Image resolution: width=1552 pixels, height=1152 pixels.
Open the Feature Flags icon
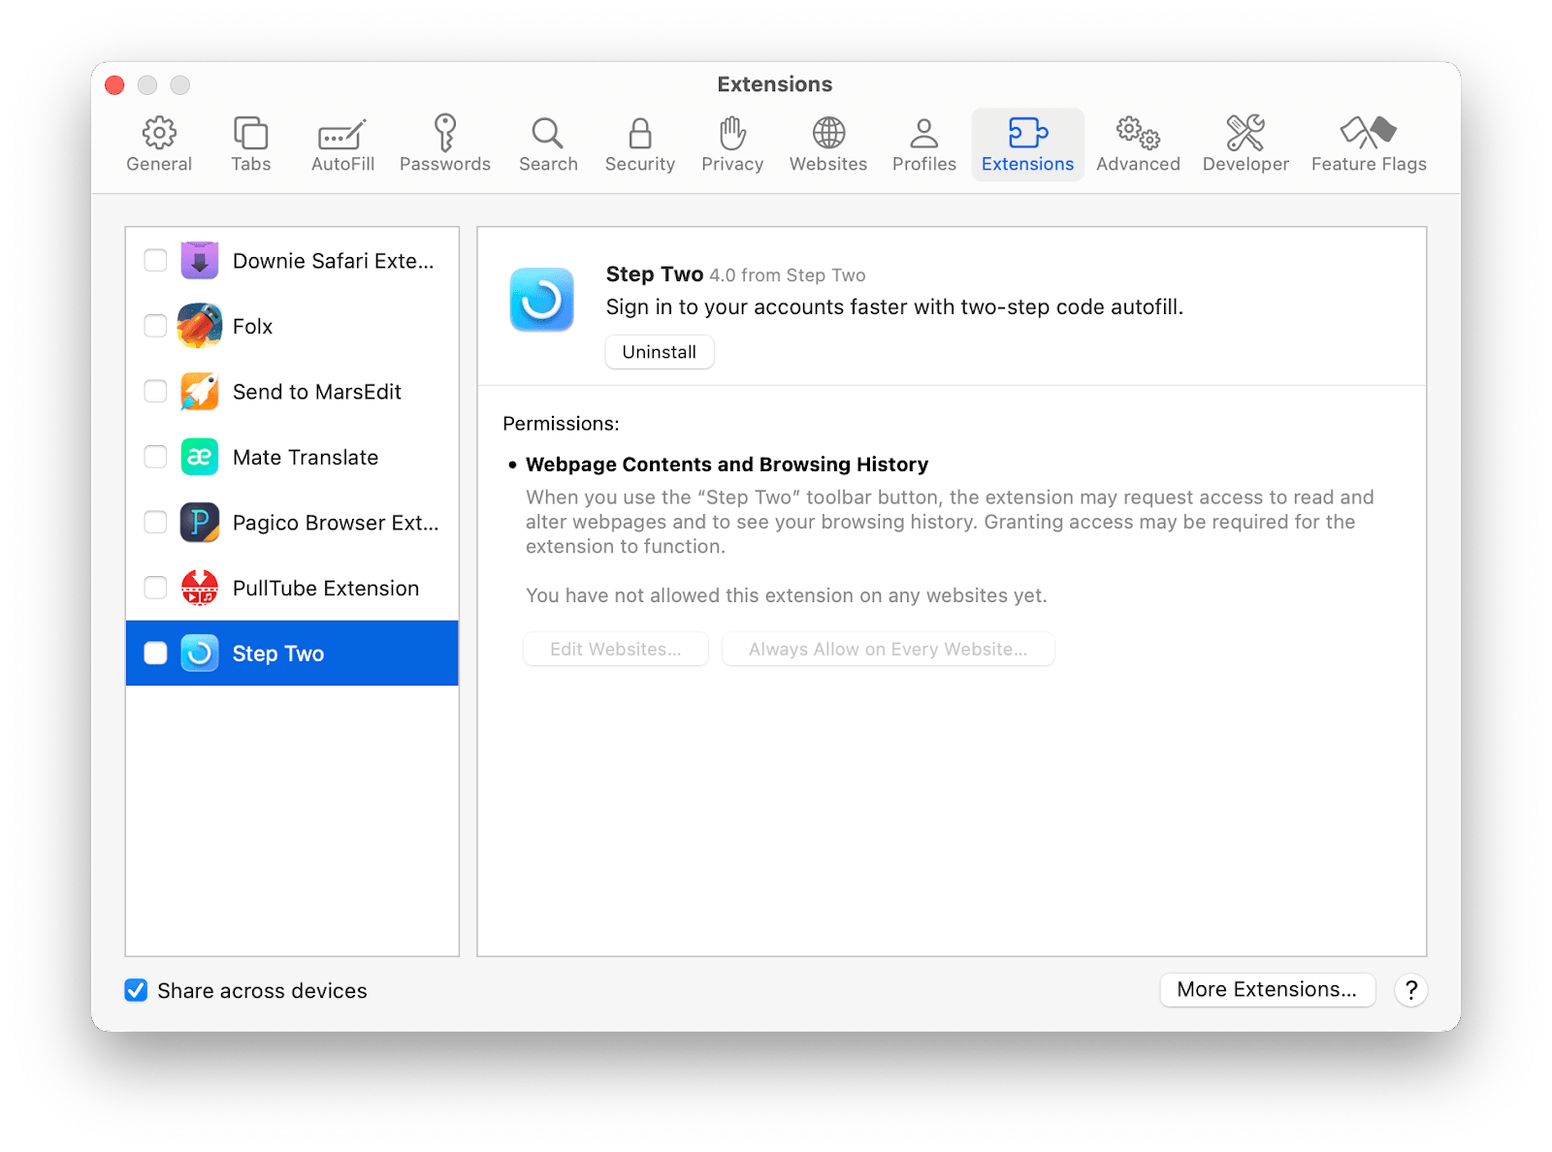(x=1369, y=132)
